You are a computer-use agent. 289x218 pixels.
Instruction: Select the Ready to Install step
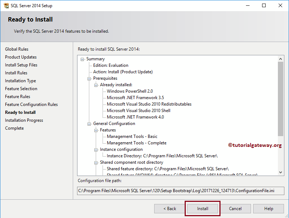tap(20, 112)
